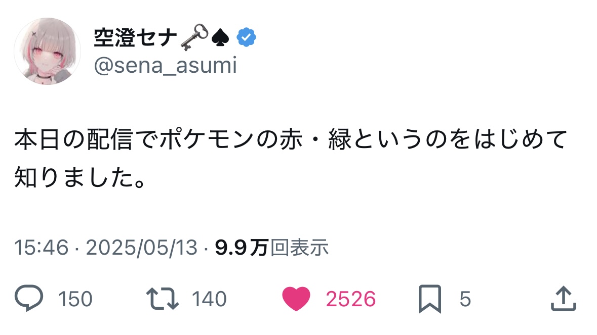This screenshot has width=597, height=335.
Task: Open display name 空澄セナ profile
Action: (x=135, y=38)
